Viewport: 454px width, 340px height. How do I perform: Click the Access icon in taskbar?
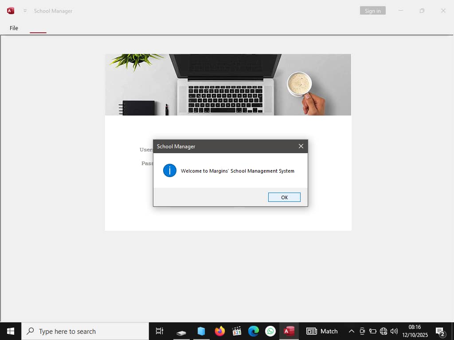pos(289,331)
